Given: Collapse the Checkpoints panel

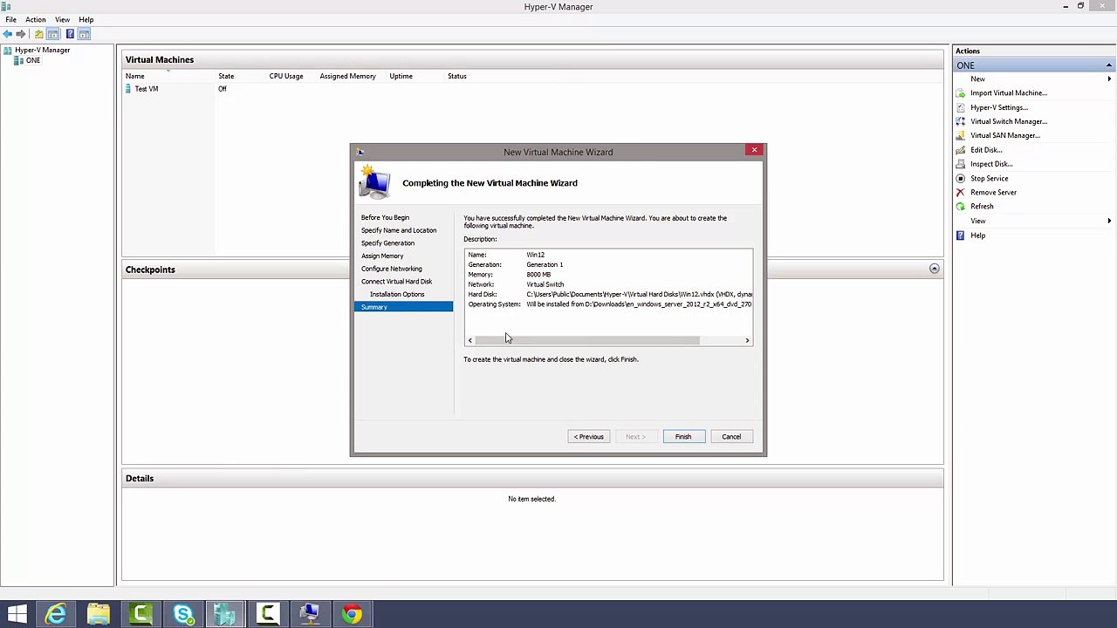Looking at the screenshot, I should (x=934, y=270).
